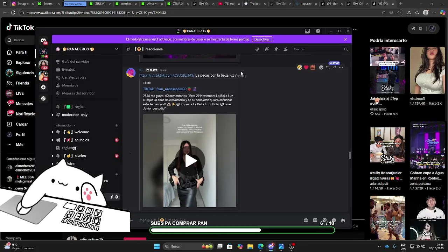Expand PANADEROS server dropdown menu
The width and height of the screenshot is (448, 252).
pyautogui.click(x=117, y=49)
